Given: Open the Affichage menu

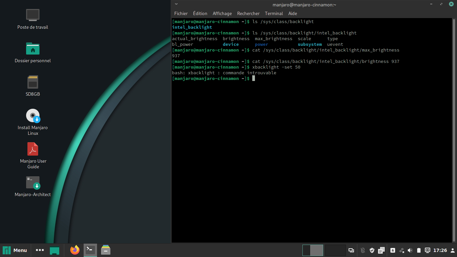Looking at the screenshot, I should point(222,13).
